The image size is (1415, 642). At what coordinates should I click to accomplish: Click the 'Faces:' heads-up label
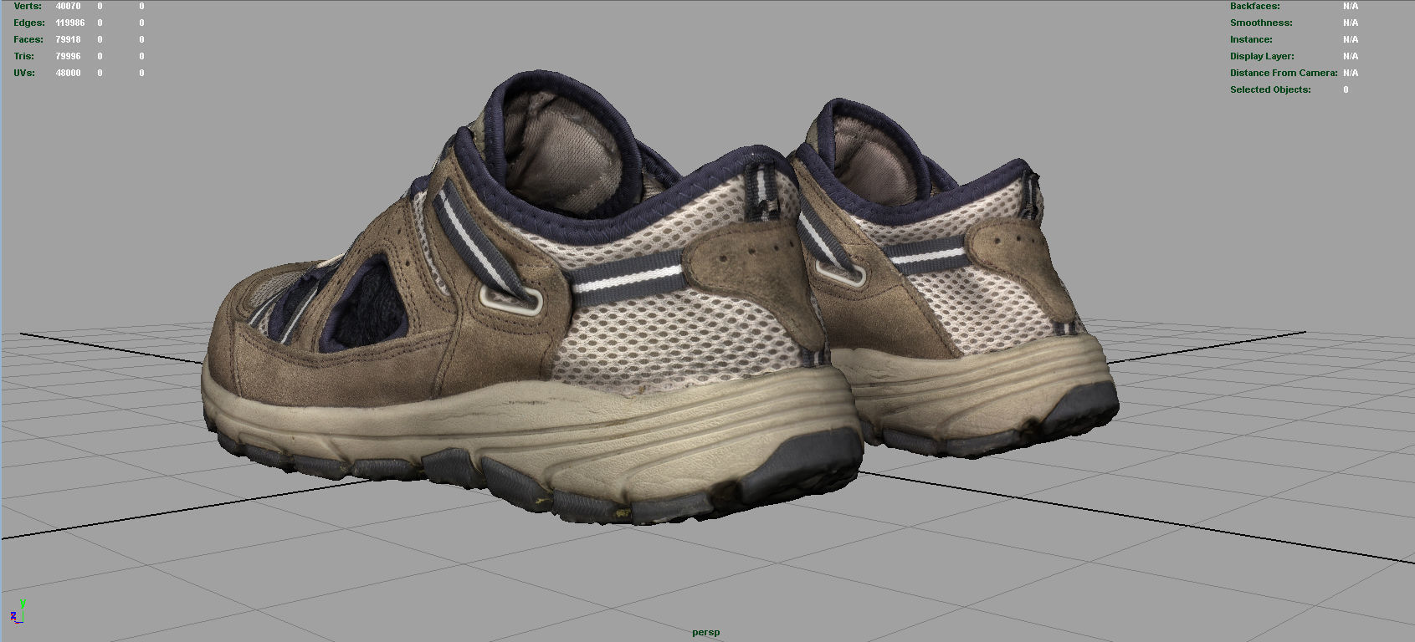[28, 39]
